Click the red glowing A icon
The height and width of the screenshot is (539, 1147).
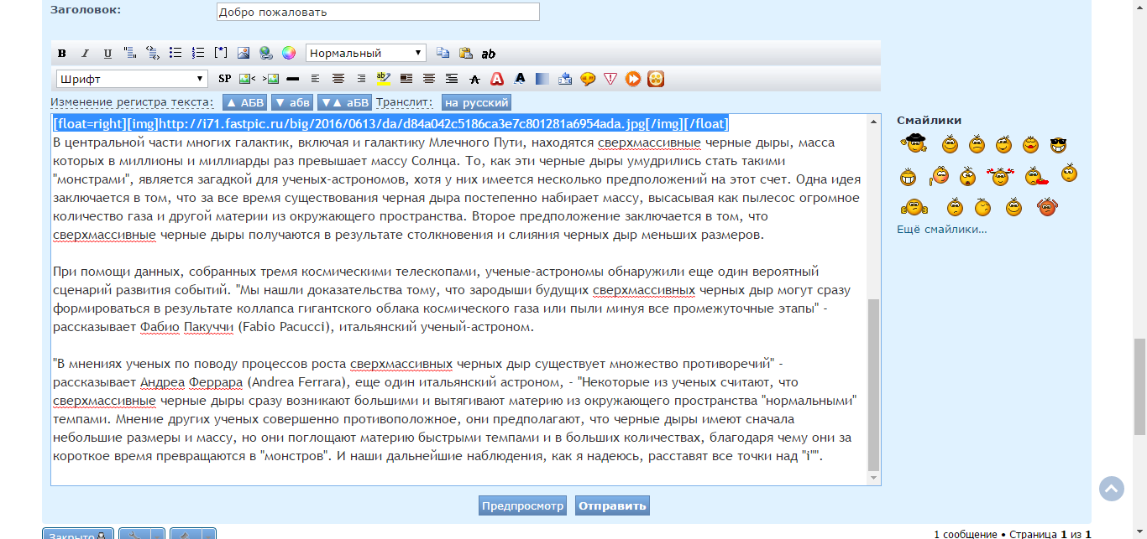point(497,79)
